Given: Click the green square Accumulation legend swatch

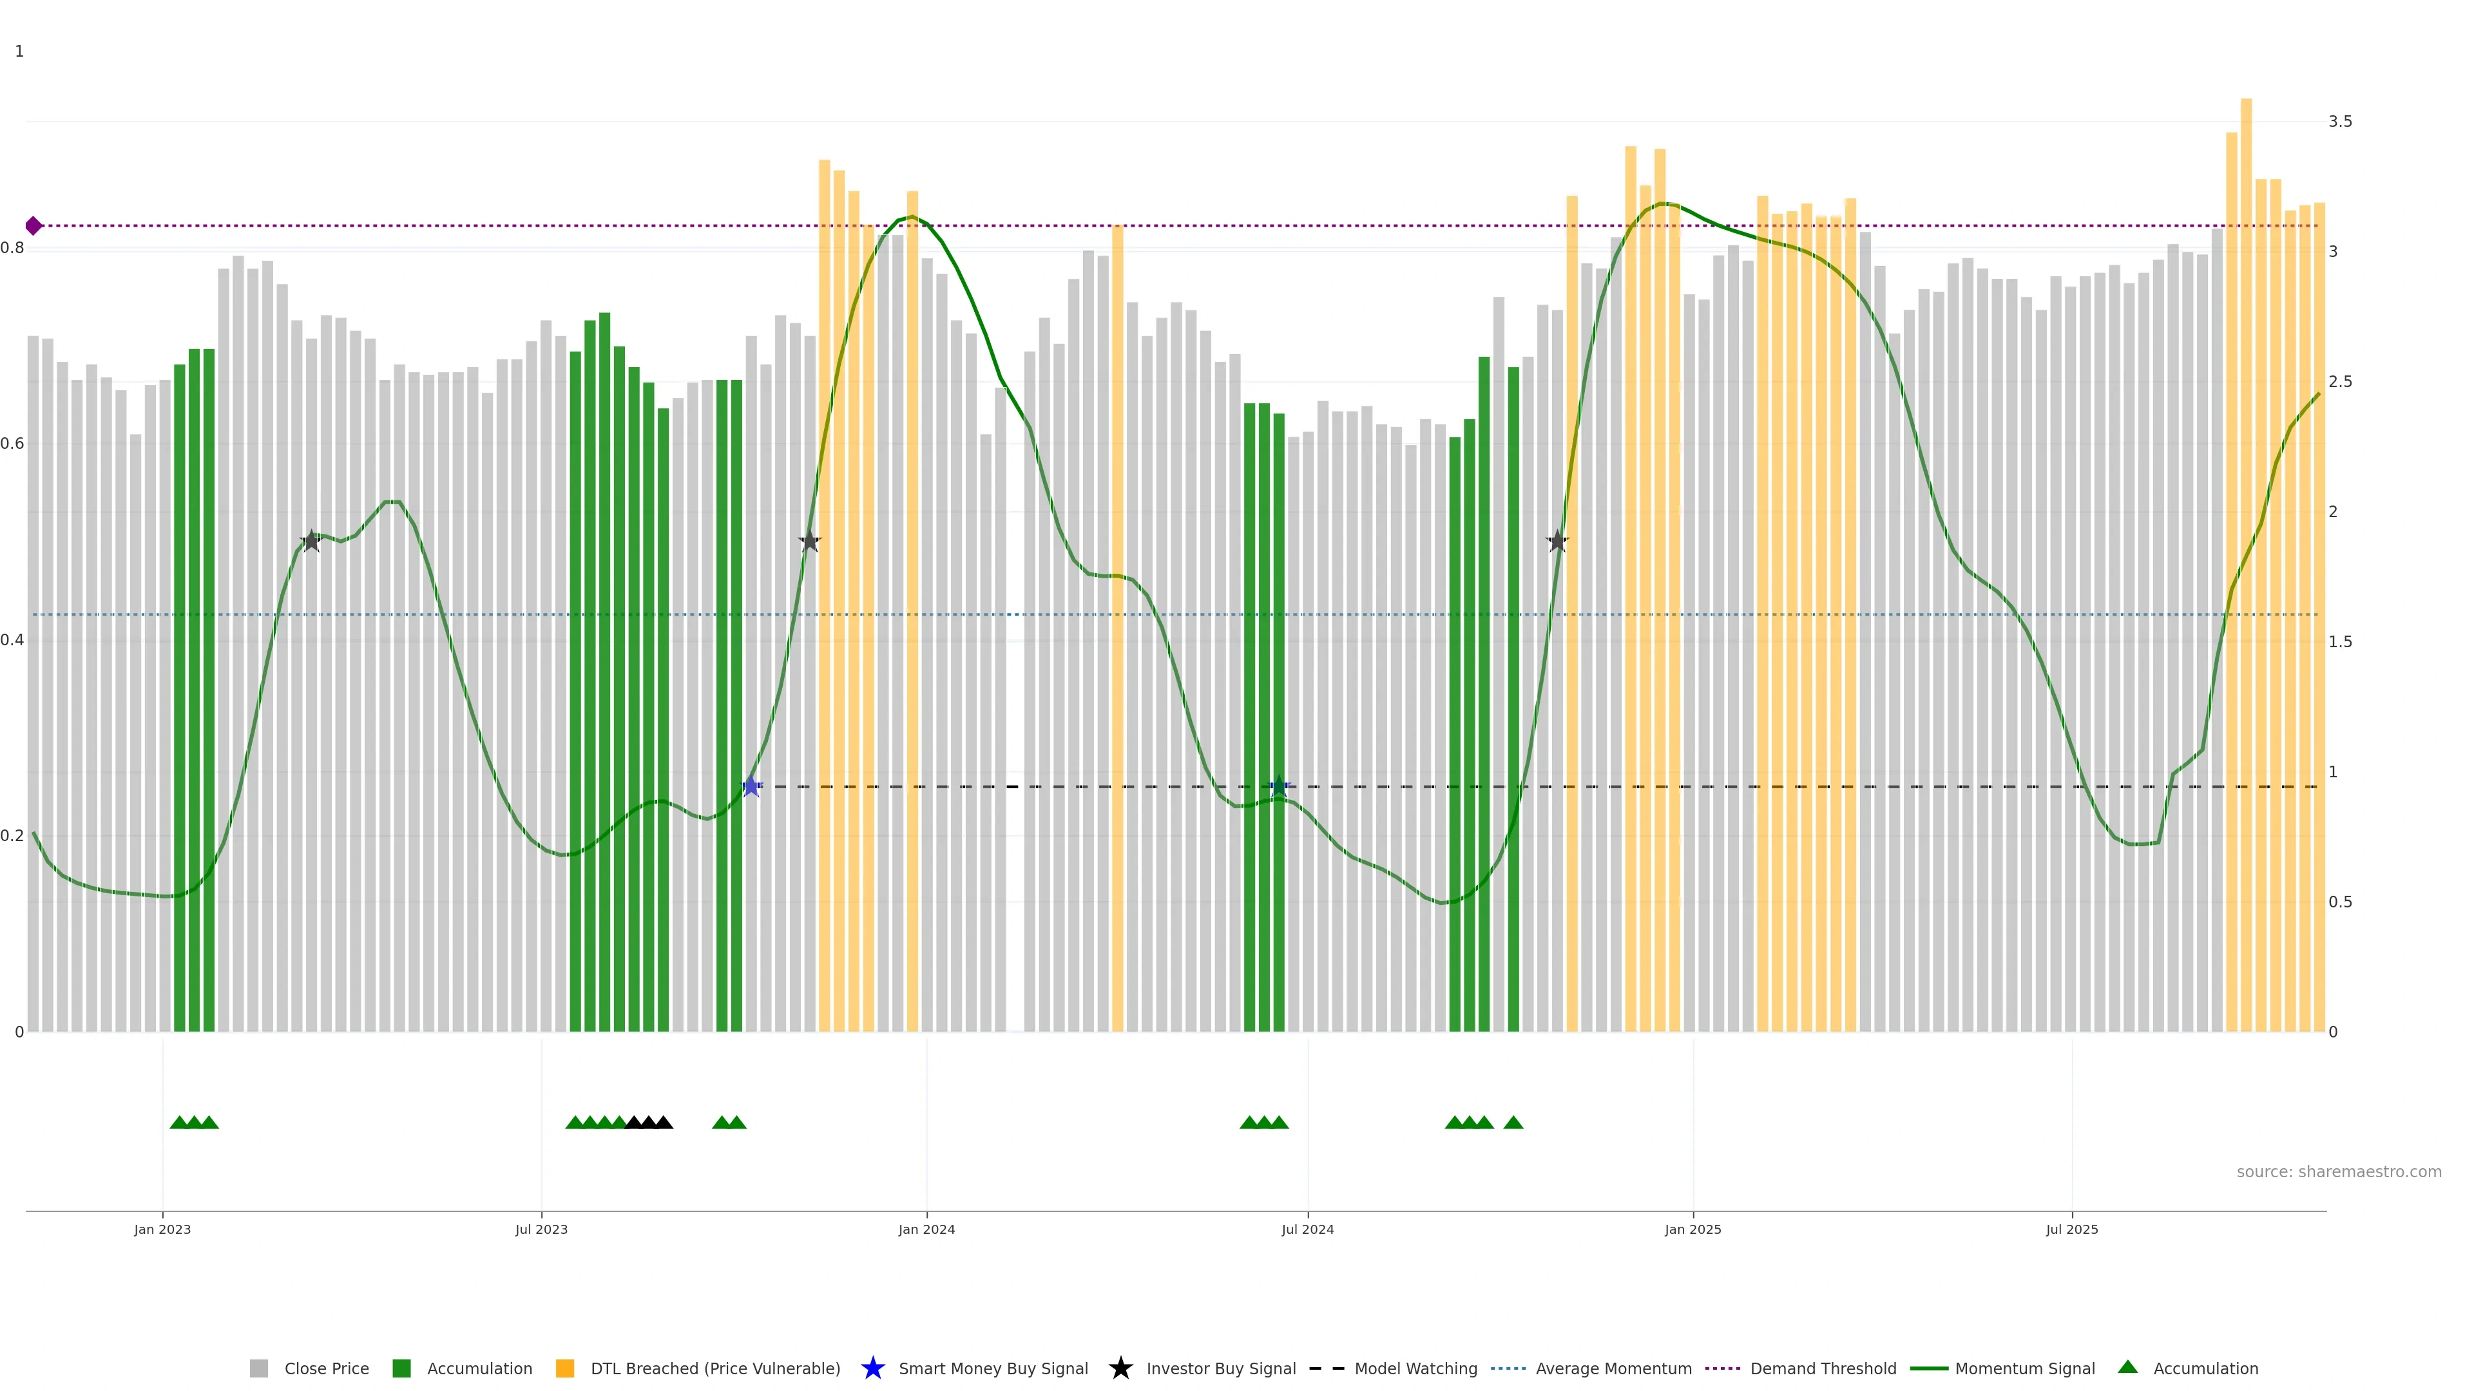Looking at the screenshot, I should pos(401,1368).
